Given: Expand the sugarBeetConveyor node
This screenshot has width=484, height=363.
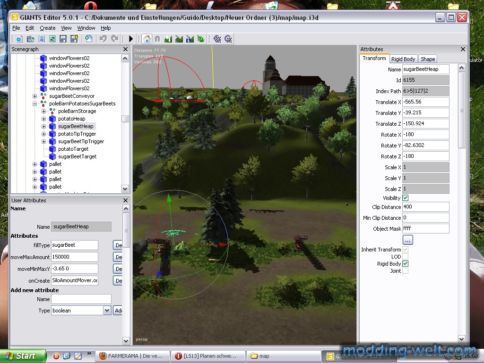Looking at the screenshot, I should click(35, 96).
